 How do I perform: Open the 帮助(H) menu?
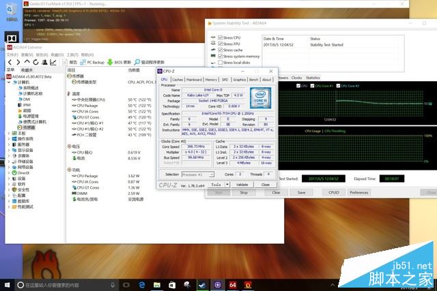tap(87, 55)
